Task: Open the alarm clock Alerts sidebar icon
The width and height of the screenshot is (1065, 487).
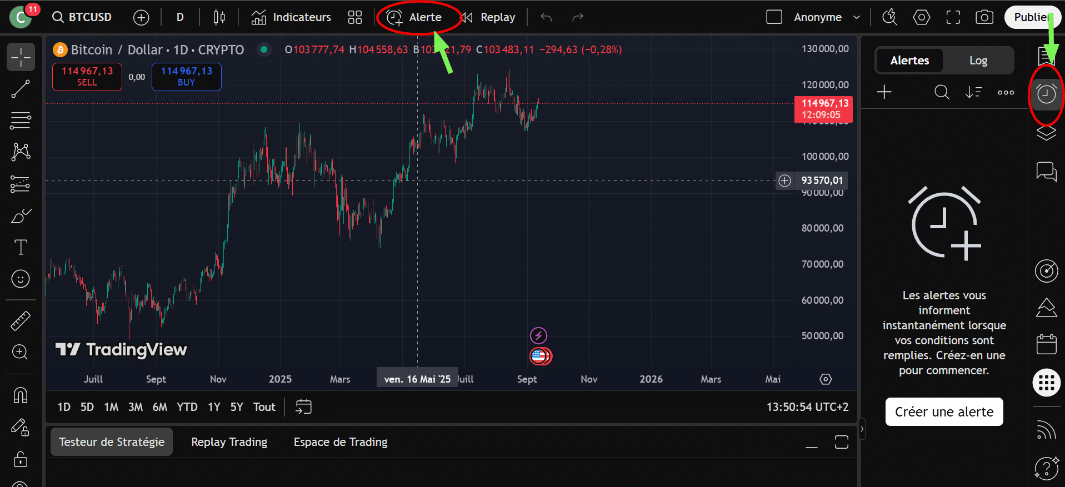Action: coord(1046,94)
